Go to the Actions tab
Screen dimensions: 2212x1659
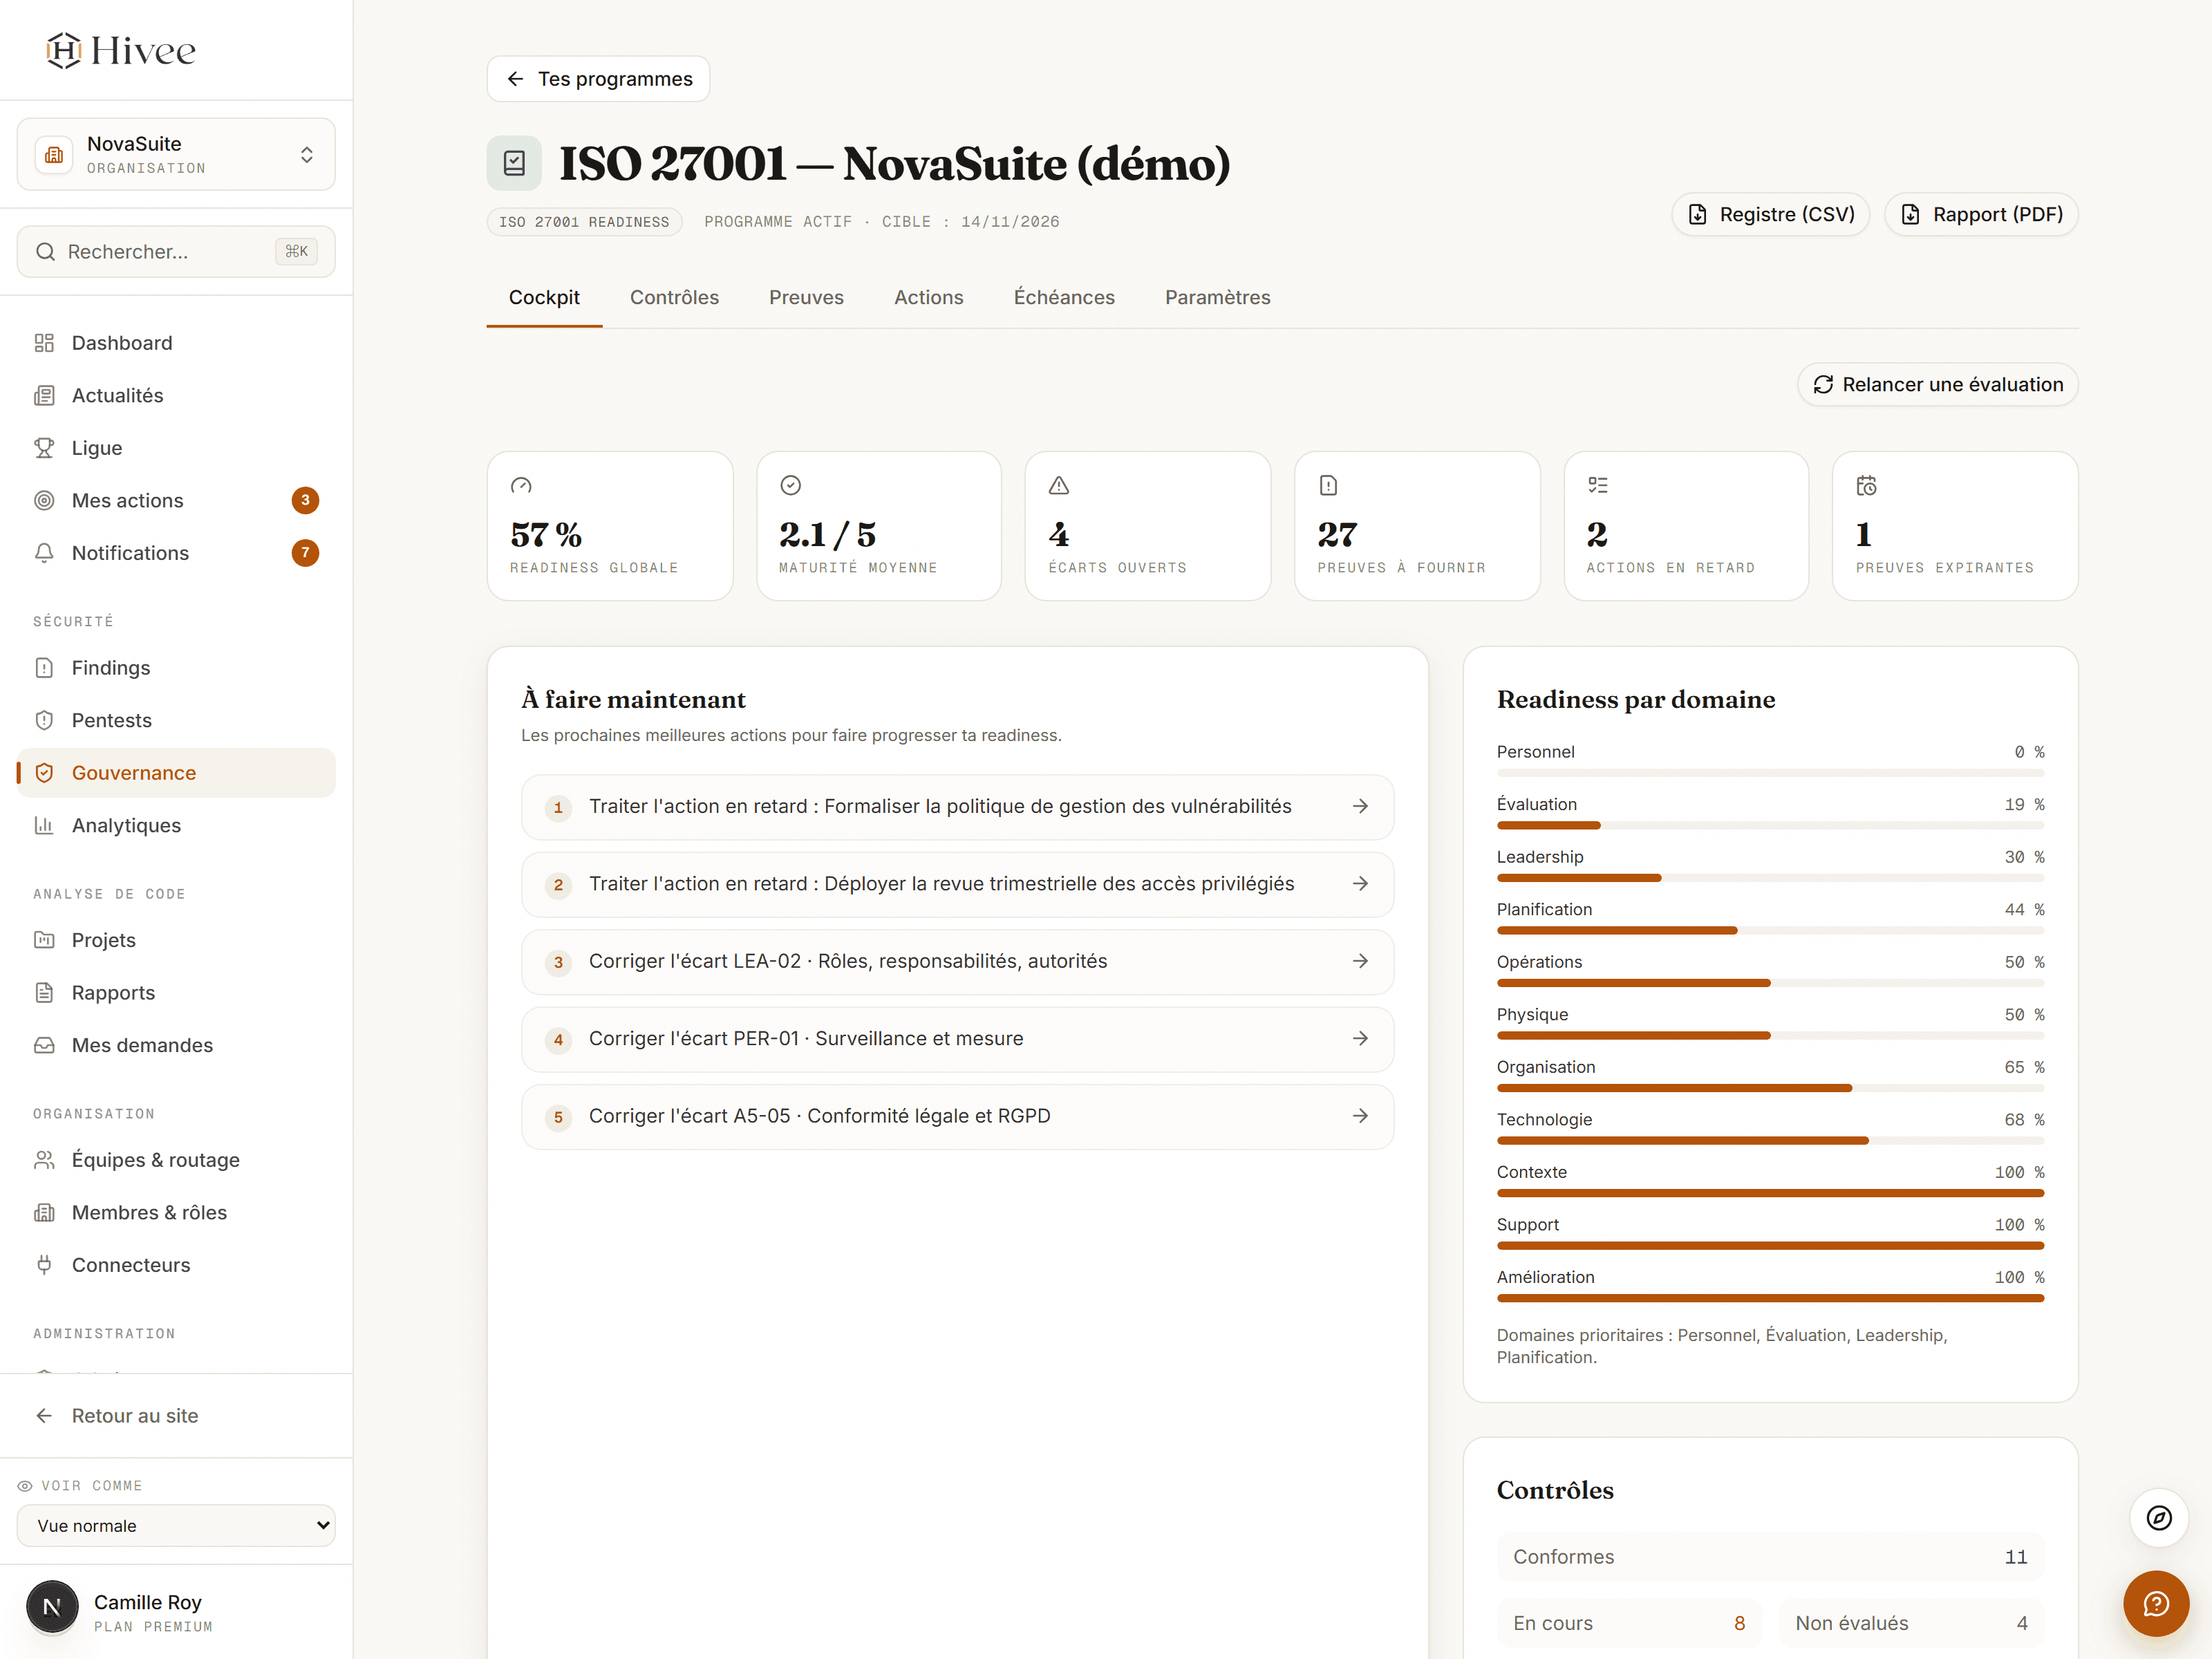pos(928,298)
